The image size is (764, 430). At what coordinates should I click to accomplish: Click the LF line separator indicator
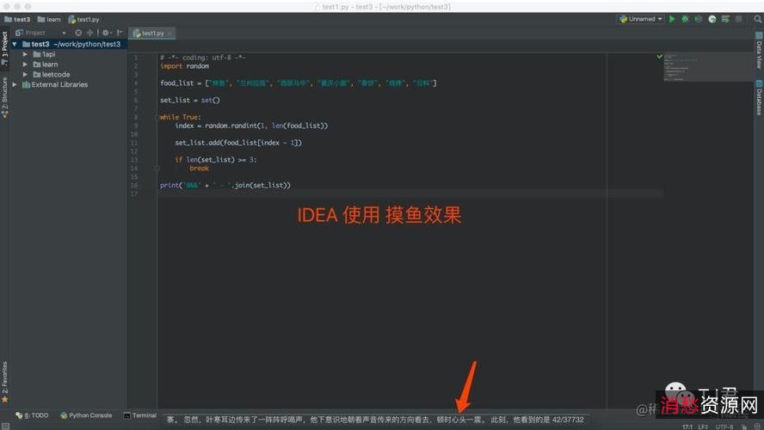point(703,427)
